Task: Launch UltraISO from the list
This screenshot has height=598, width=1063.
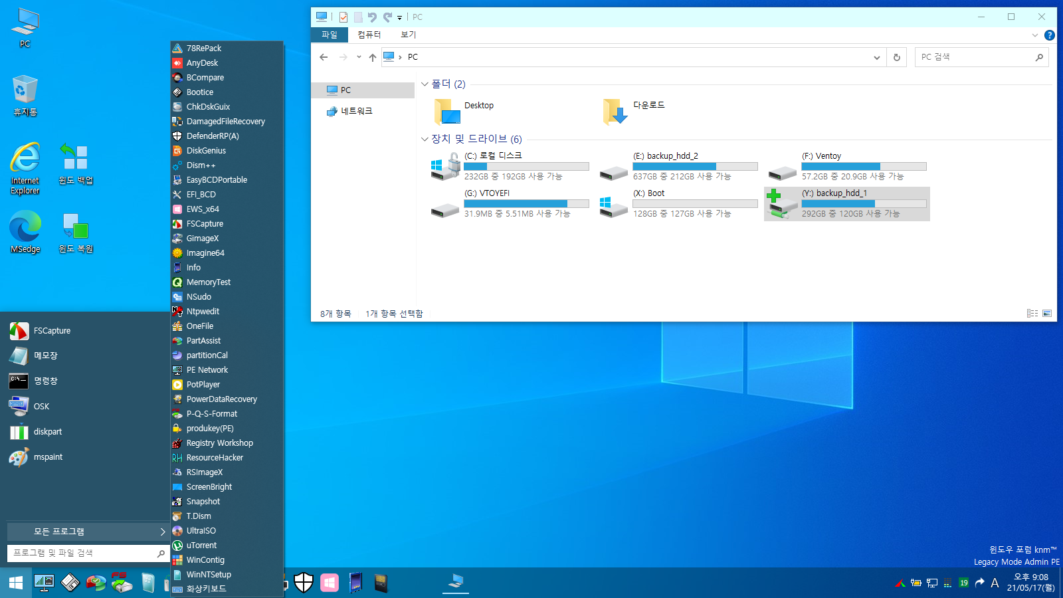Action: pyautogui.click(x=227, y=531)
